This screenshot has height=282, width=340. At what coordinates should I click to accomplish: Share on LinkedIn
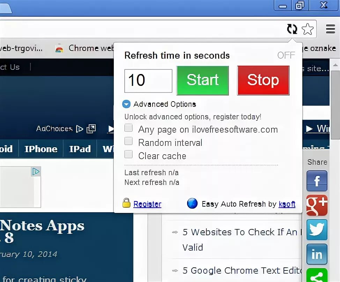[x=317, y=254]
